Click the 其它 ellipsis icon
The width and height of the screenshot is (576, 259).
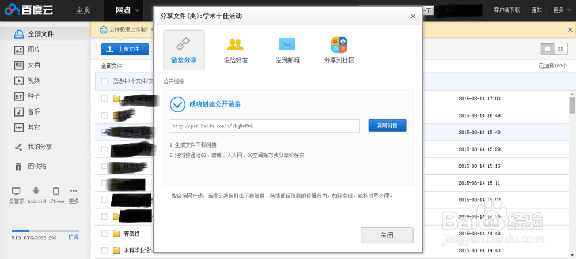(x=19, y=127)
